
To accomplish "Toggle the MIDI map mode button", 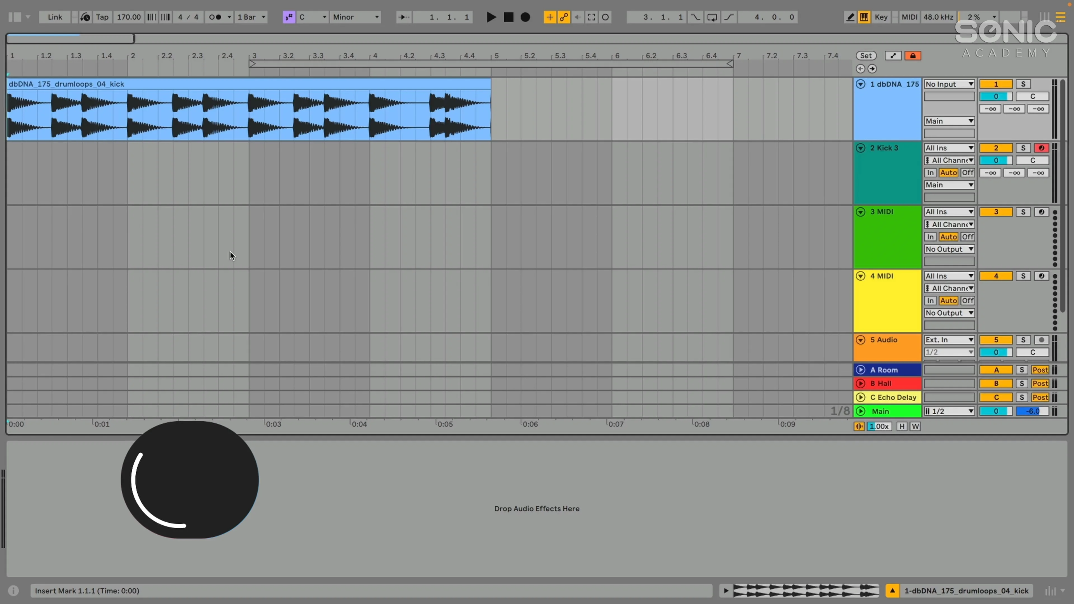I will point(909,17).
